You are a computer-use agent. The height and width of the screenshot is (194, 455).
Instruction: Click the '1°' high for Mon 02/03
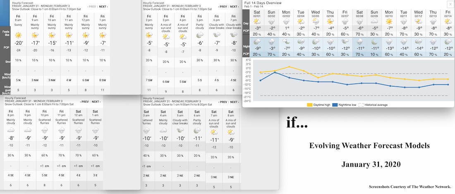pyautogui.click(x=286, y=28)
